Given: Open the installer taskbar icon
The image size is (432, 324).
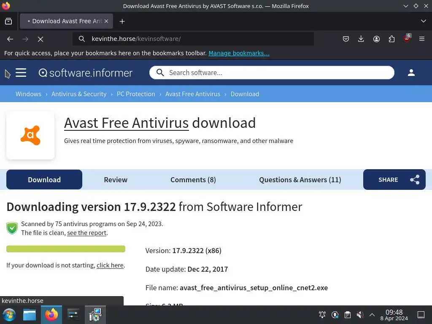Looking at the screenshot, I should pos(95,315).
